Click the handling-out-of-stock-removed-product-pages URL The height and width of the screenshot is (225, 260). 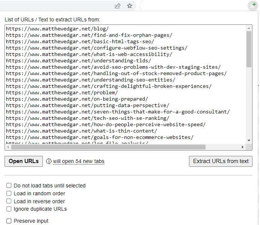[116, 74]
